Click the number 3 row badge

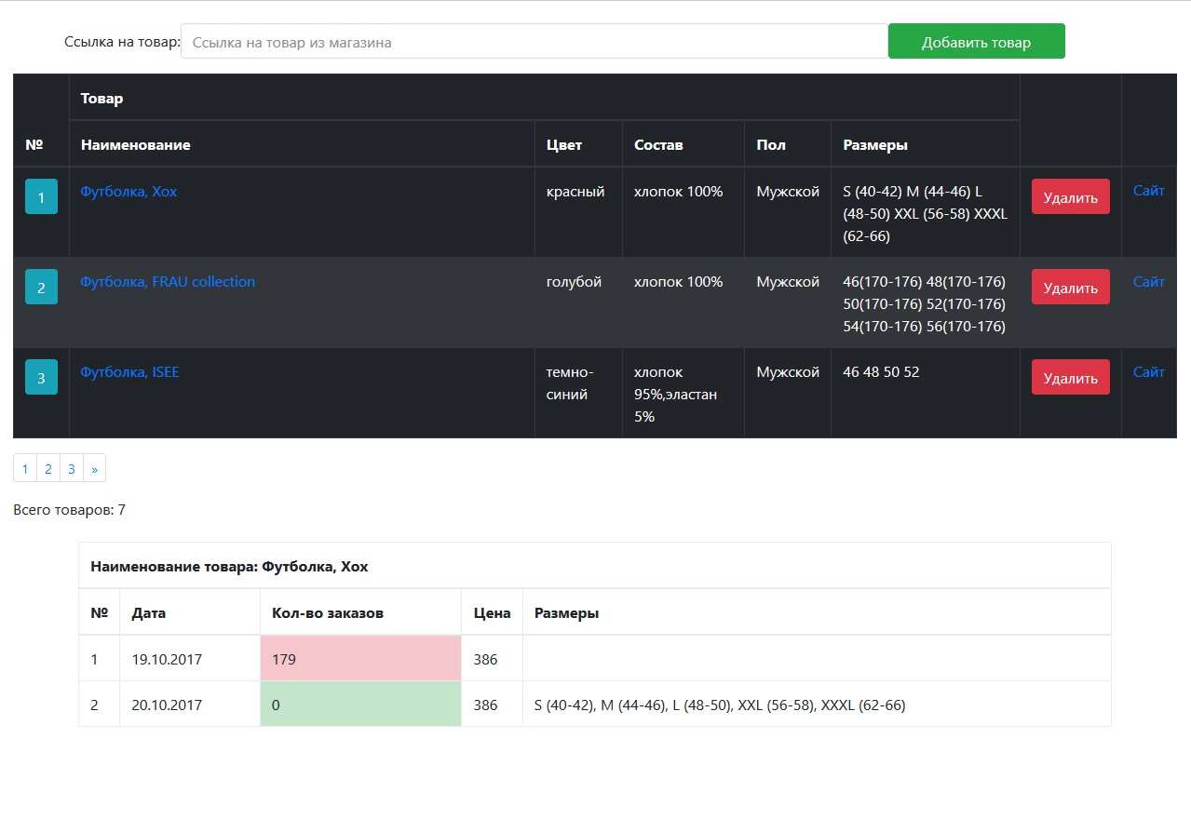click(41, 378)
